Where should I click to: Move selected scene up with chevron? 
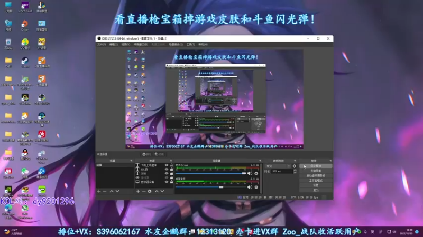pyautogui.click(x=112, y=191)
